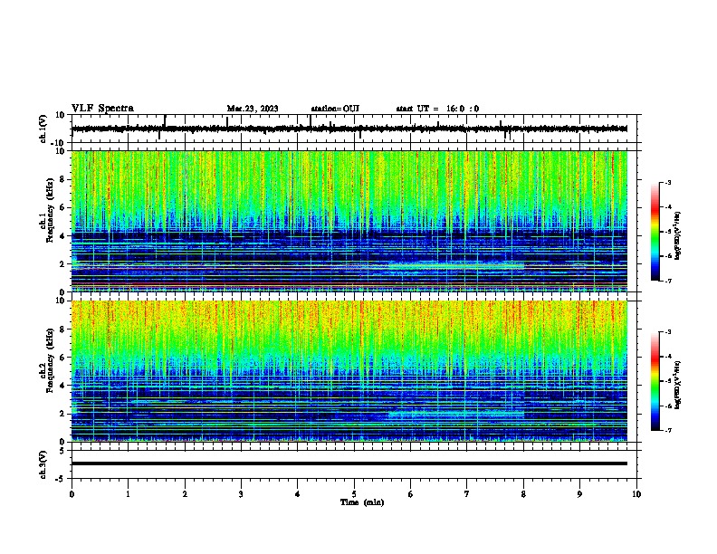Click the "Time (min)" axis label
Image resolution: width=717 pixels, height=554 pixels.
coord(362,502)
